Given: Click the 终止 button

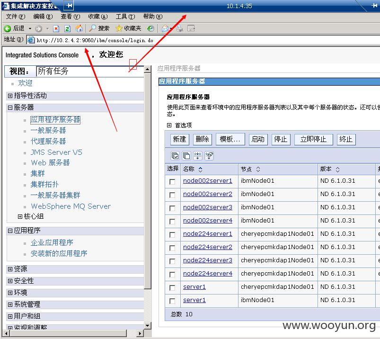Looking at the screenshot, I should pyautogui.click(x=346, y=139).
